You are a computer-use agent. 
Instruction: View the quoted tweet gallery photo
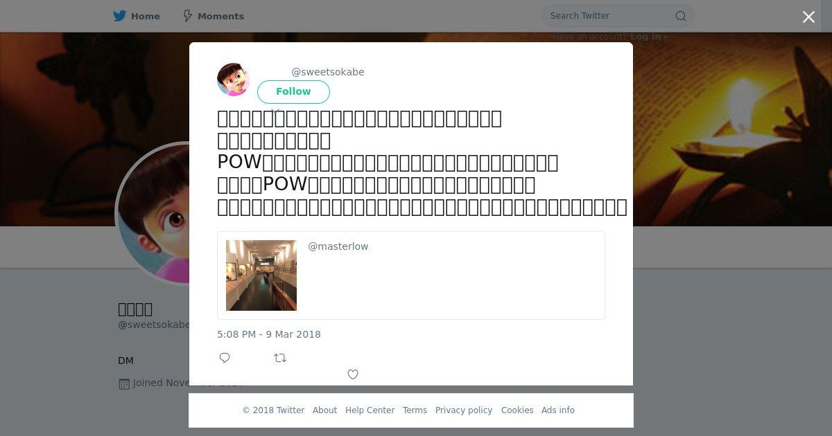pos(261,275)
